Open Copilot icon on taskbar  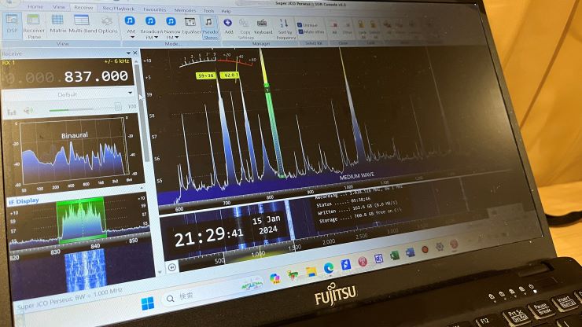tap(274, 278)
